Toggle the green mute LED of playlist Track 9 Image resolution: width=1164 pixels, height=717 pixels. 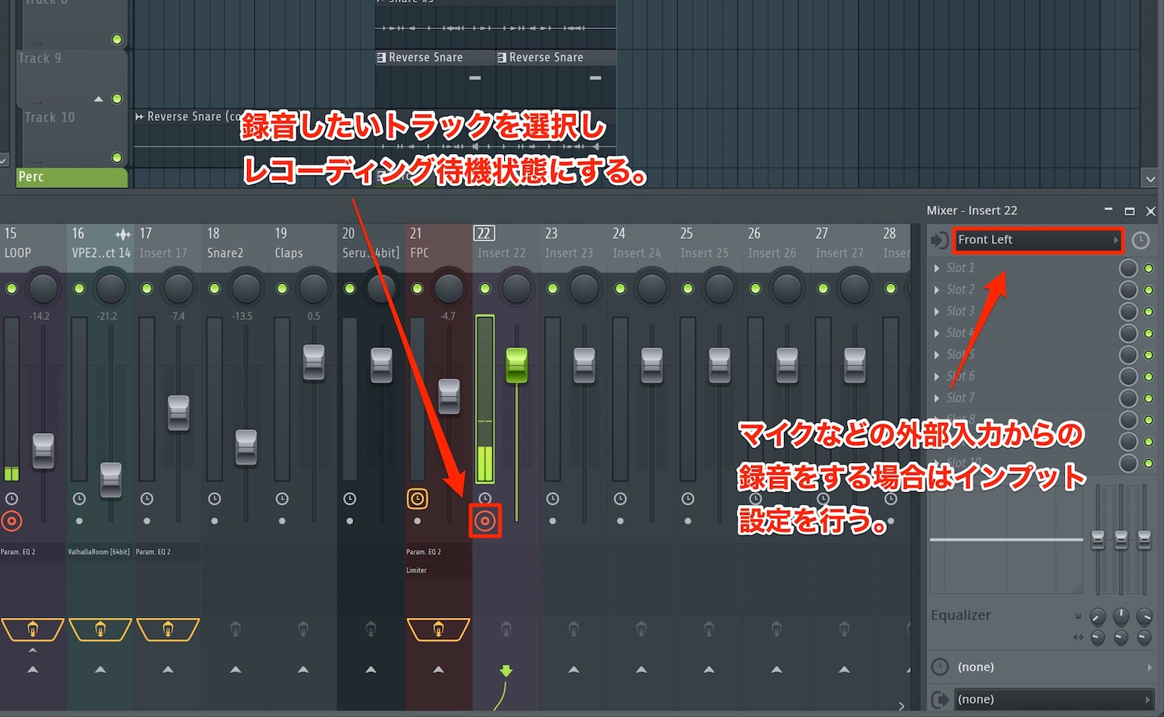pos(117,98)
